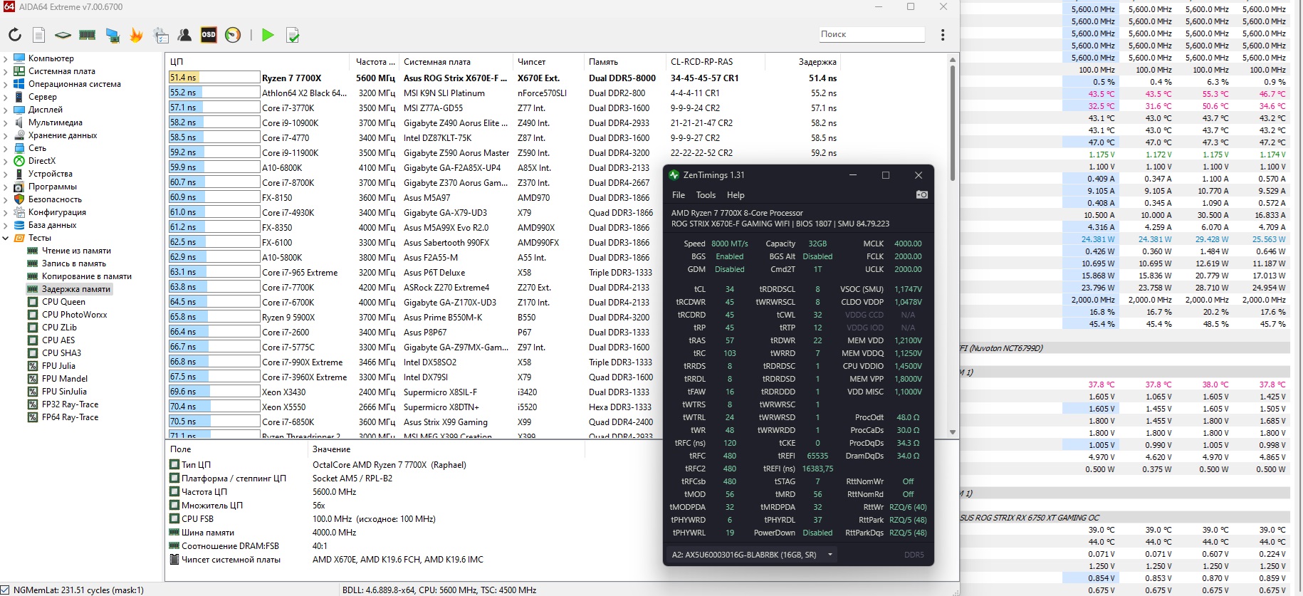Open the Tools menu in ZenTimings
Viewport: 1303px width, 596px height.
coord(706,195)
